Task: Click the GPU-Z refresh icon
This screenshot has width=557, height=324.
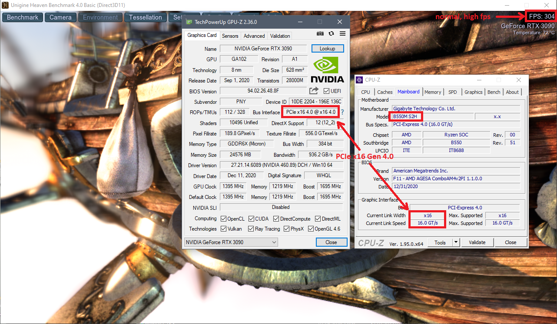Action: [331, 33]
